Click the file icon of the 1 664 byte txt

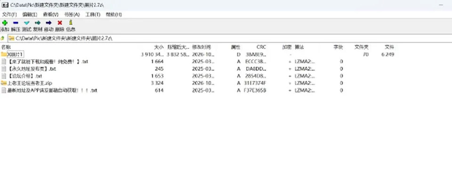(4, 62)
